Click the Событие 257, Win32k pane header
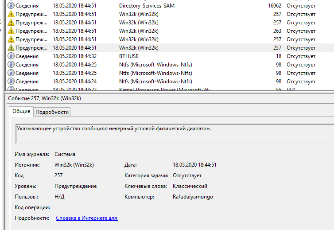Image resolution: width=334 pixels, height=230 pixels. (44, 98)
